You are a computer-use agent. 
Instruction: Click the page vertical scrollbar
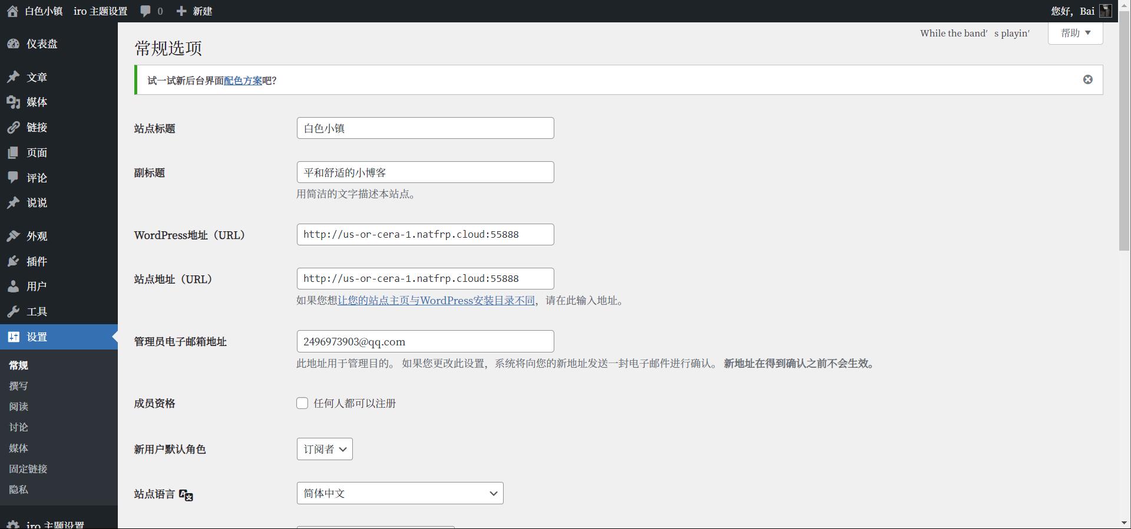[1124, 137]
